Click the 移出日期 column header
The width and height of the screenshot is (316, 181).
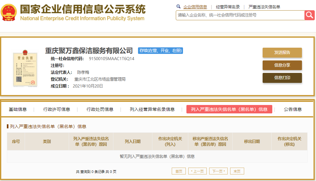click(x=252, y=141)
